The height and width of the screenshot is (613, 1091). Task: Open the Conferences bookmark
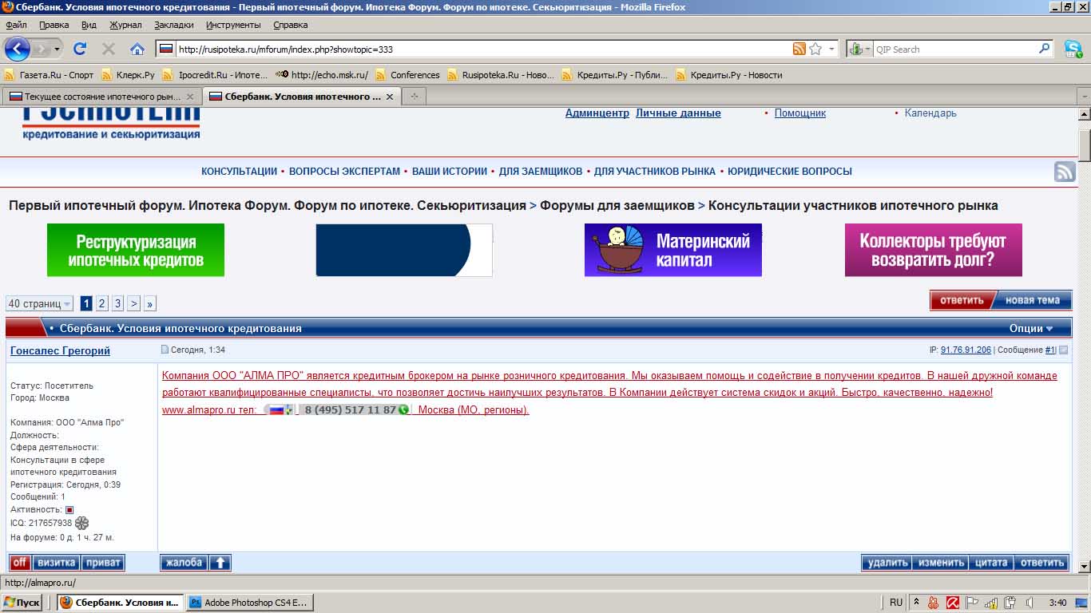pos(407,75)
